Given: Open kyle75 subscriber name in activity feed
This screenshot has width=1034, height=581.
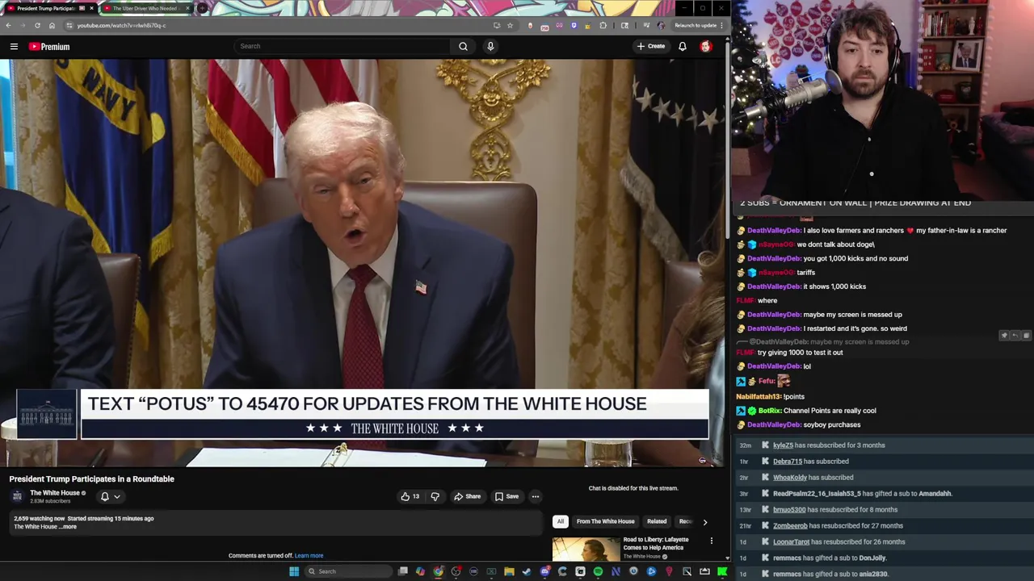Looking at the screenshot, I should (x=783, y=445).
